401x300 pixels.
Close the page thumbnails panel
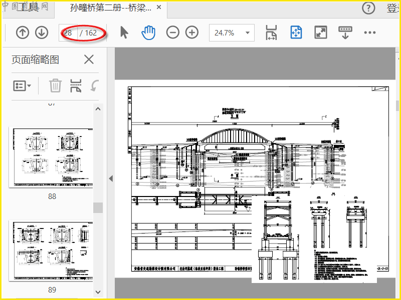point(89,59)
